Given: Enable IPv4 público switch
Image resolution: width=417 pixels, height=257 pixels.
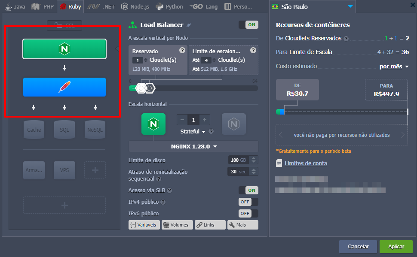Looking at the screenshot, I should (x=248, y=202).
